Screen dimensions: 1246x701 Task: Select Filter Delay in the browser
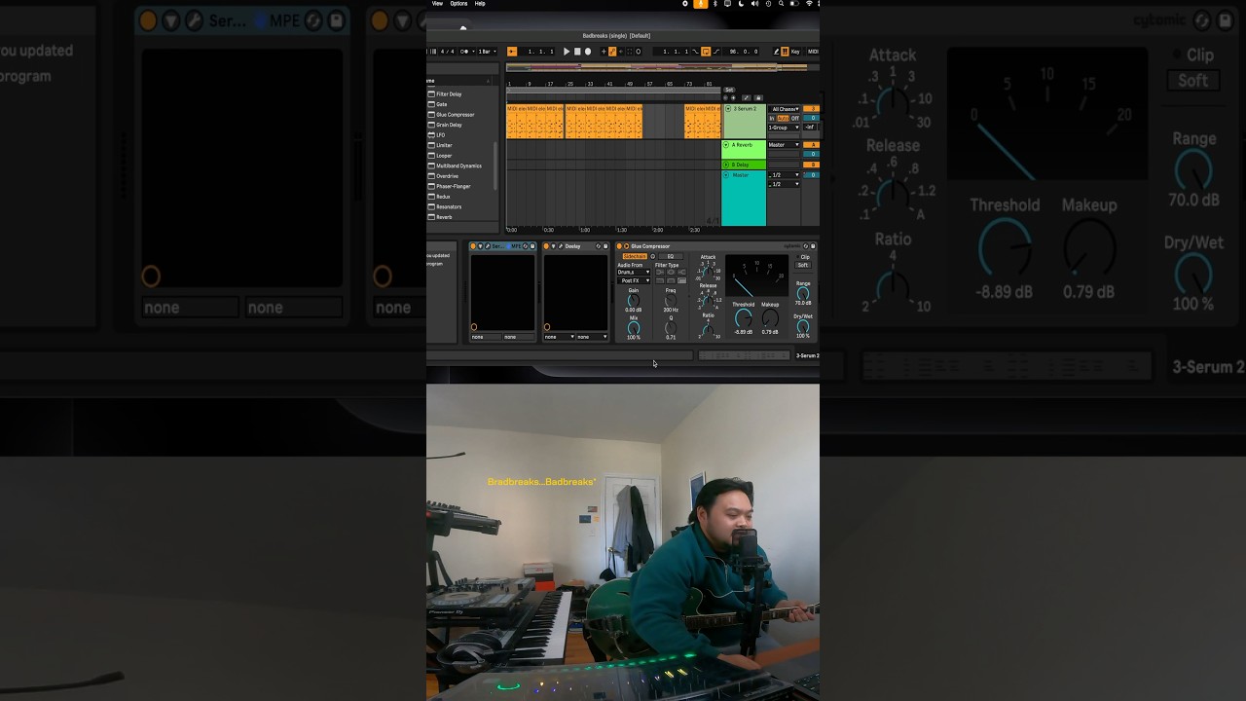click(x=449, y=94)
